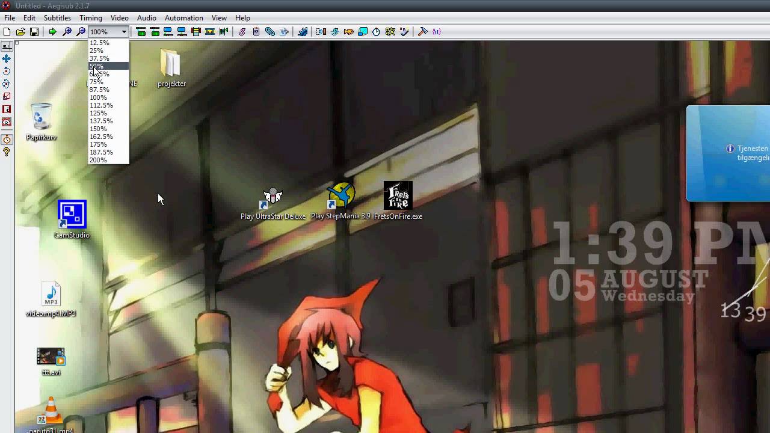The width and height of the screenshot is (770, 433).
Task: Select the Rotate XY visual tool
Action: (x=7, y=84)
